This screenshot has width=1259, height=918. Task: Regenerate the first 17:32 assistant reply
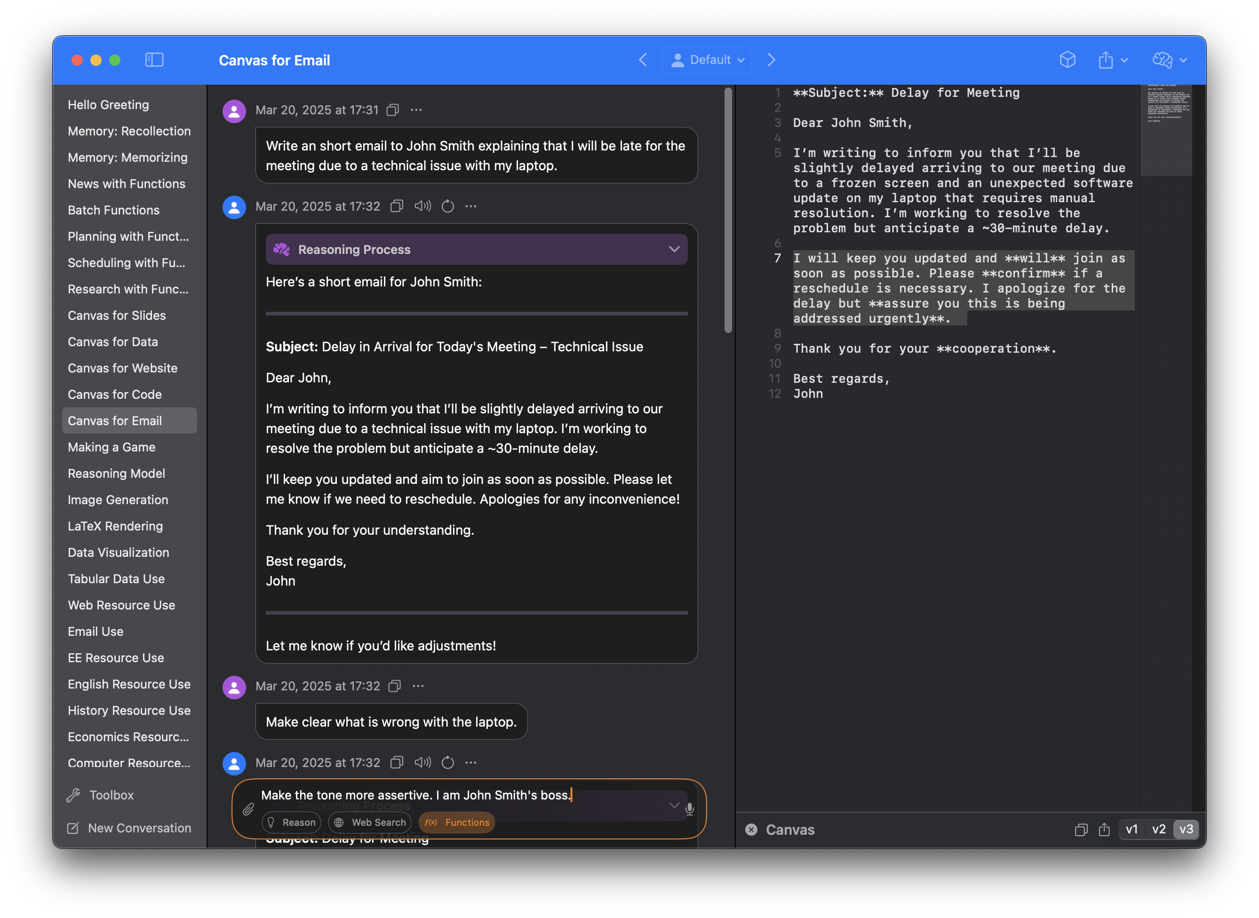click(448, 207)
